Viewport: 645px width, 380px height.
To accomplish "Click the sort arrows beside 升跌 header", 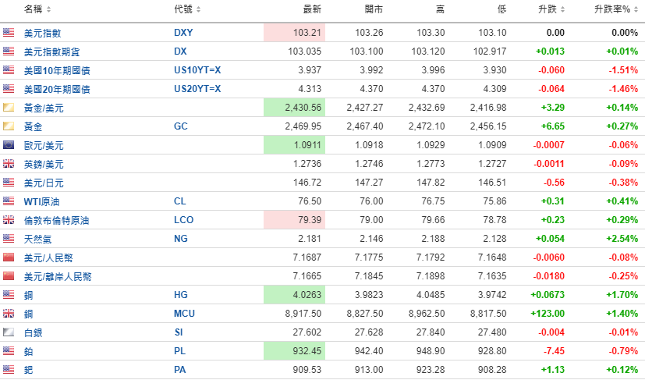I will (x=562, y=9).
